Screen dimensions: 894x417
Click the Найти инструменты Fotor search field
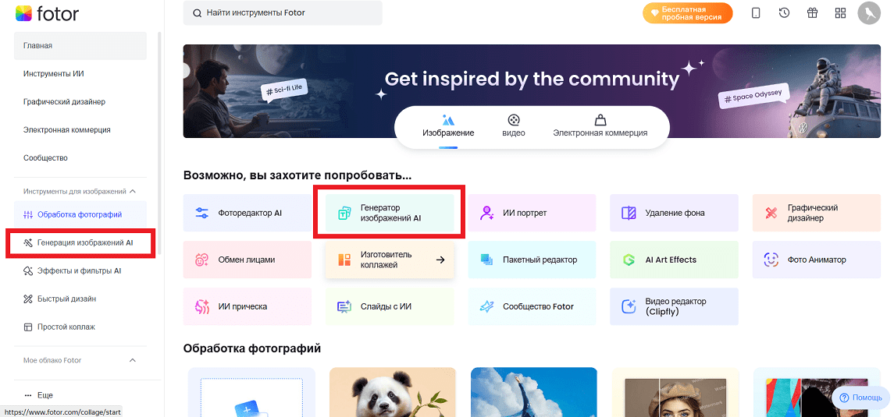(283, 13)
